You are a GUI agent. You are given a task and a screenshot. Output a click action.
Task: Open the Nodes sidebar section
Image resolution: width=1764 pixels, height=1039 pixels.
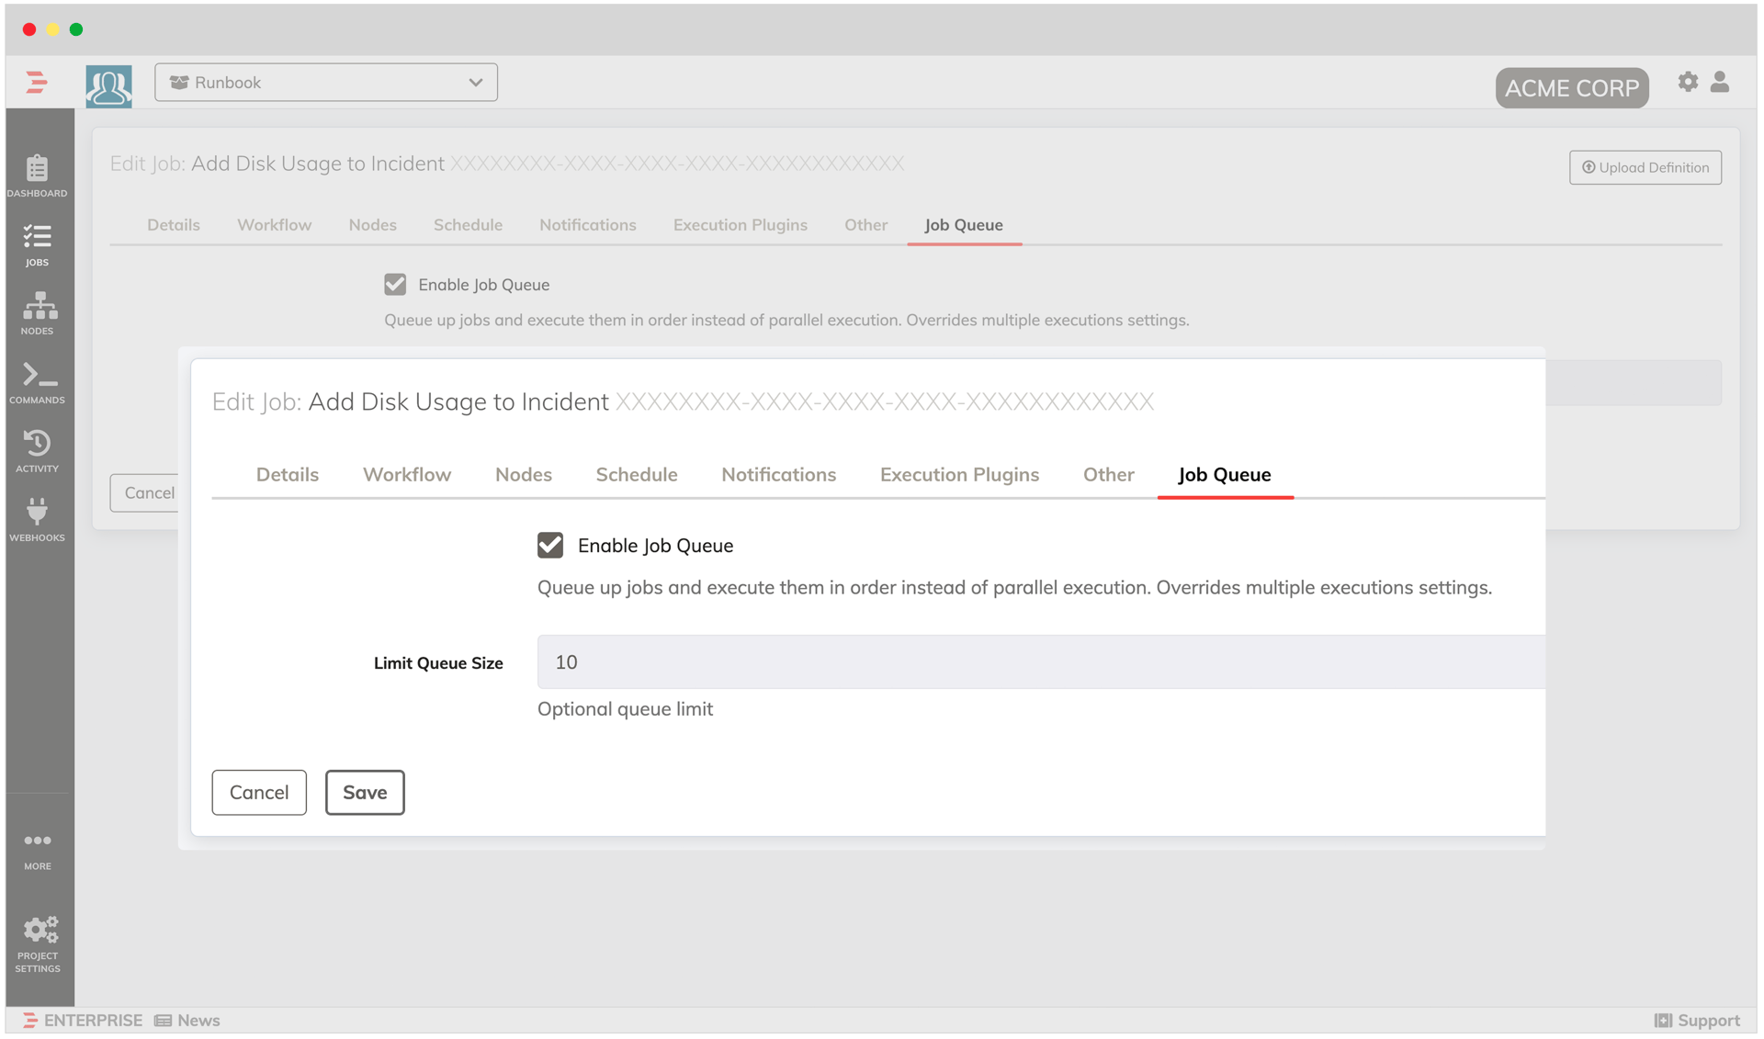coord(37,312)
